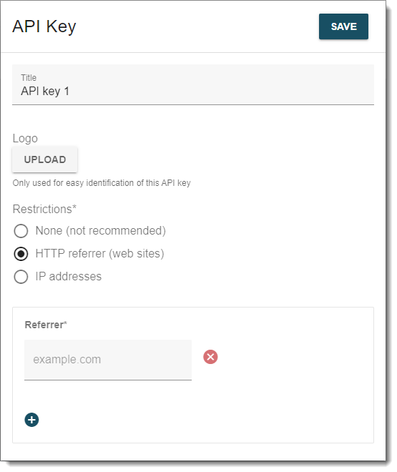
Task: Click into the example.com referrer field
Action: [x=108, y=360]
